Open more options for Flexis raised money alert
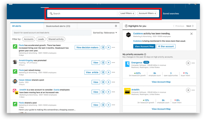Screen dimensions: 210x120 pos(113,72)
